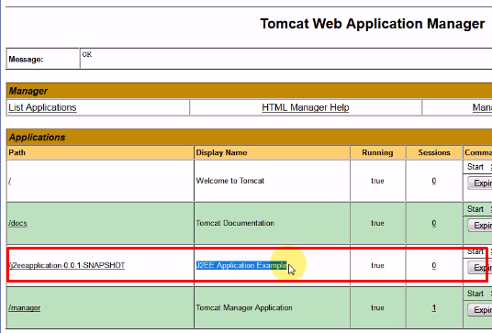Click Start command in /docs row
Viewport: 492px width, 333px height.
tap(475, 209)
